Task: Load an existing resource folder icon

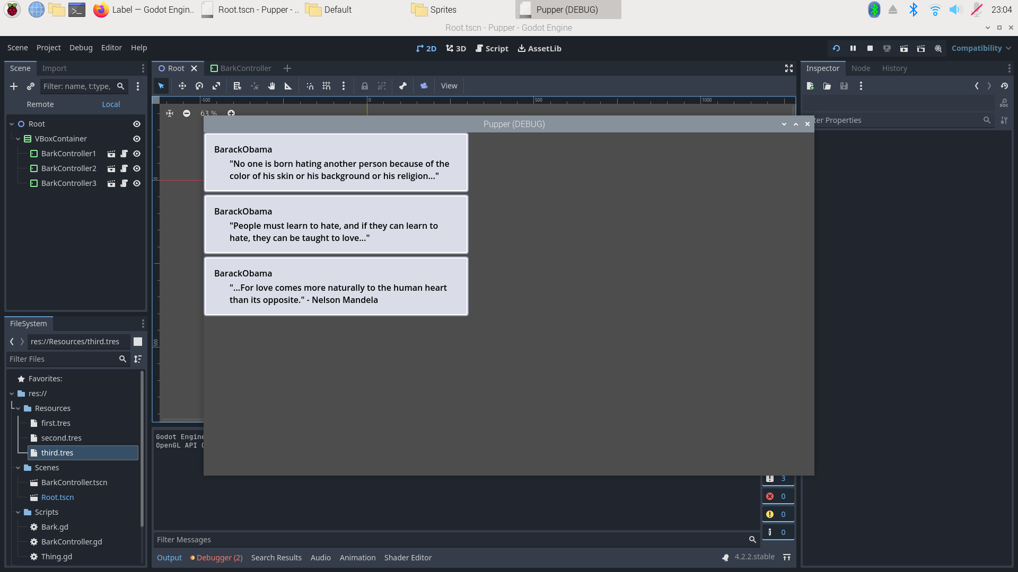Action: (827, 86)
